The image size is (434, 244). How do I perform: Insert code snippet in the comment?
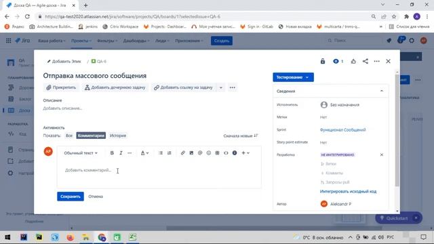coord(226,152)
